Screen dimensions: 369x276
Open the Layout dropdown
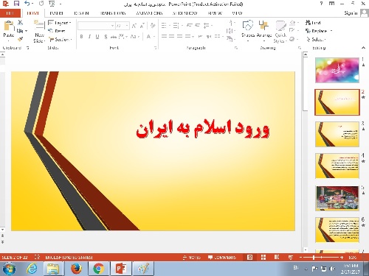(x=60, y=23)
